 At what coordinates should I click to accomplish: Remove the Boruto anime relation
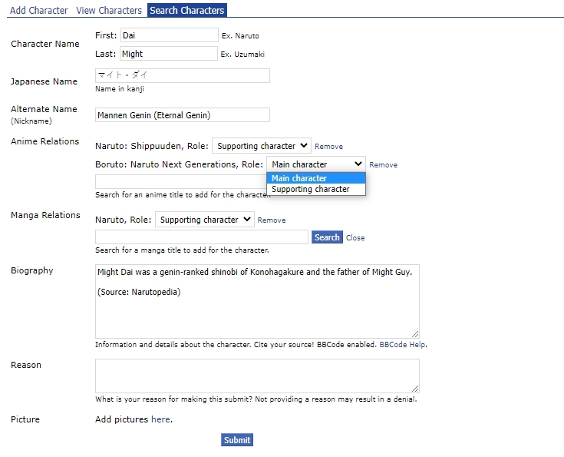click(x=383, y=165)
